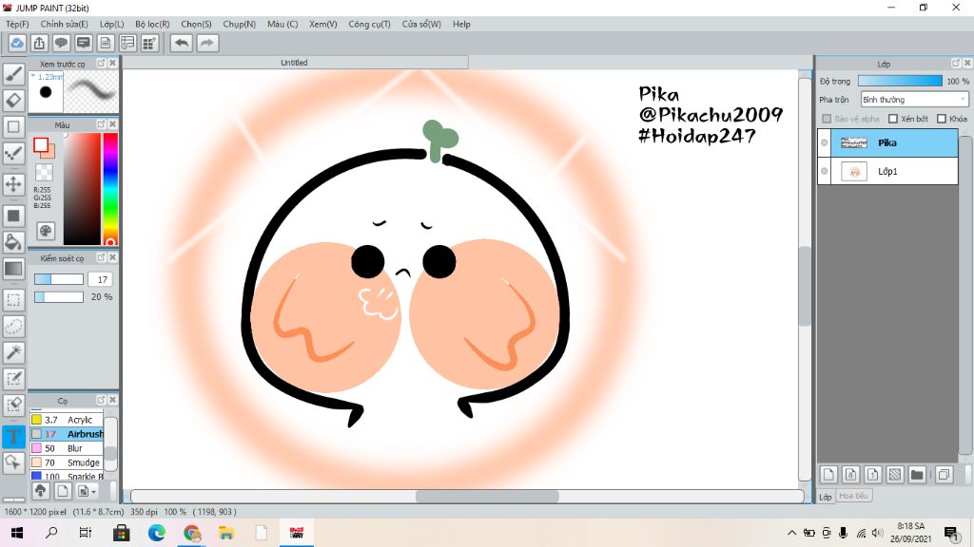Click the Undo arrow button
This screenshot has height=547, width=974.
tap(182, 43)
